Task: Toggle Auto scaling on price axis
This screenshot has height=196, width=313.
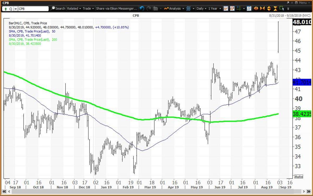Action: coord(299,177)
